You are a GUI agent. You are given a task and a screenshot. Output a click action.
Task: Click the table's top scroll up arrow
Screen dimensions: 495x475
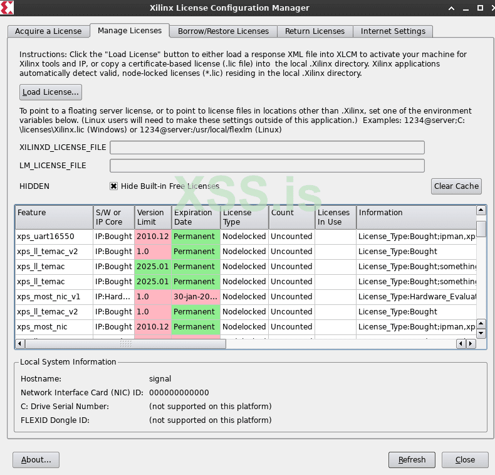click(x=481, y=210)
